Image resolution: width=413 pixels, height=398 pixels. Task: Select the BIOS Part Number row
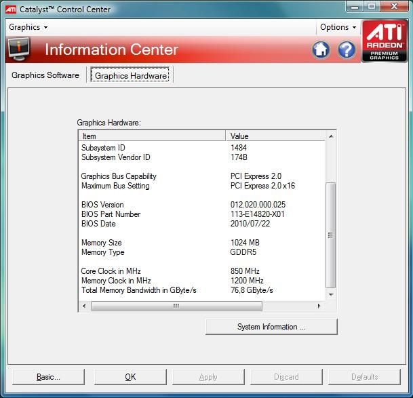coord(202,214)
